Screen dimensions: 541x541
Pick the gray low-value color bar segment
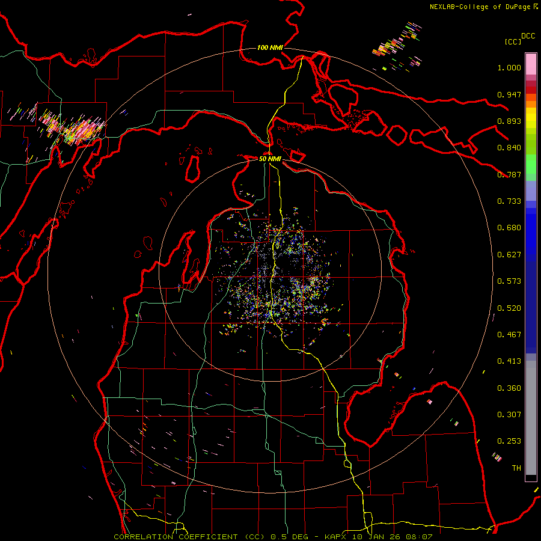pyautogui.click(x=531, y=419)
